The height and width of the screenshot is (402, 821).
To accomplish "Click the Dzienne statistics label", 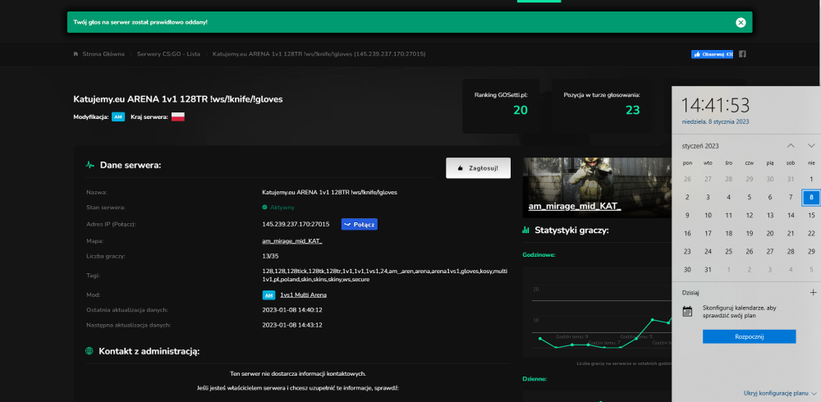I will [534, 378].
